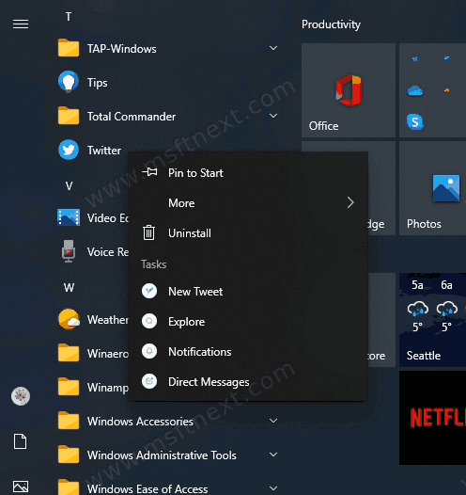This screenshot has width=466, height=495.
Task: Choose Pin to Start in the context menu
Action: coord(248,172)
